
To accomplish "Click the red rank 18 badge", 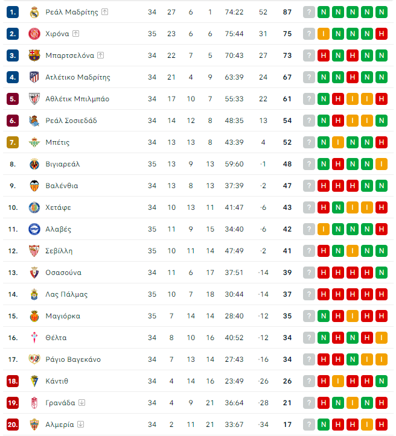I will (13, 381).
